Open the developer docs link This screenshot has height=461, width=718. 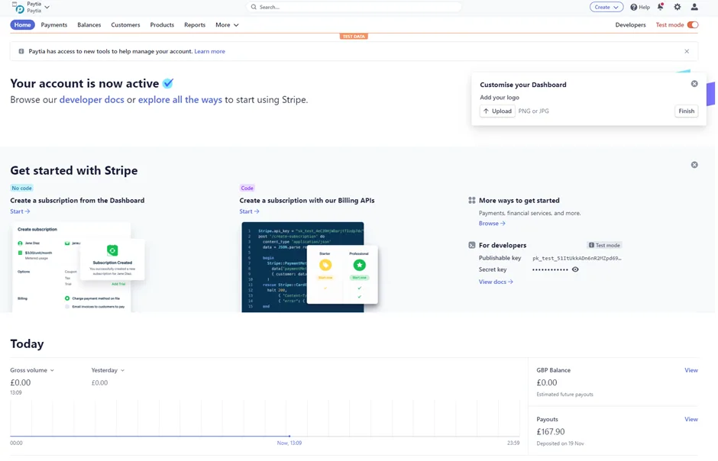(92, 100)
